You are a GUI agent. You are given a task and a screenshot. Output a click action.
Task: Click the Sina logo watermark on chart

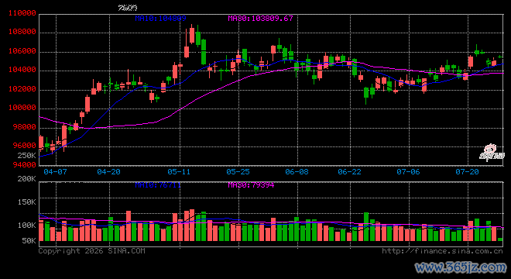[492, 153]
